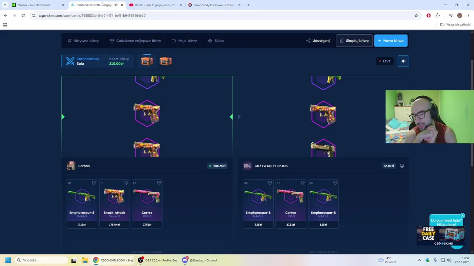The width and height of the screenshot is (474, 266).
Task: Open the media controls icon
Action: click(451, 16)
